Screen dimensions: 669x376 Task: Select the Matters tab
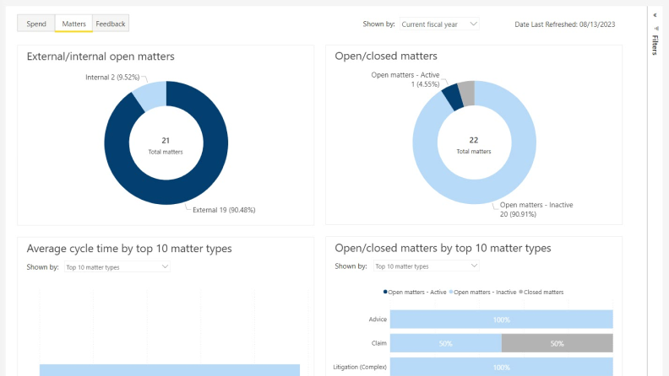(x=73, y=24)
